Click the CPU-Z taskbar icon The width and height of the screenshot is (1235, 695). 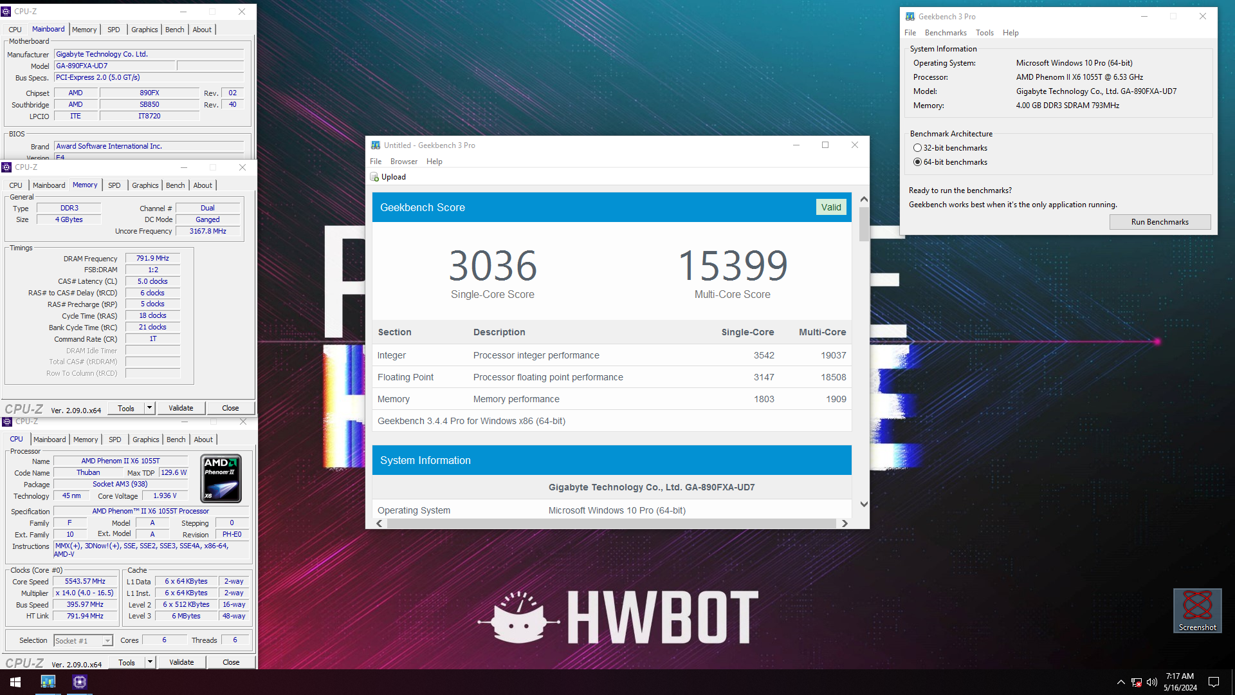pos(79,682)
